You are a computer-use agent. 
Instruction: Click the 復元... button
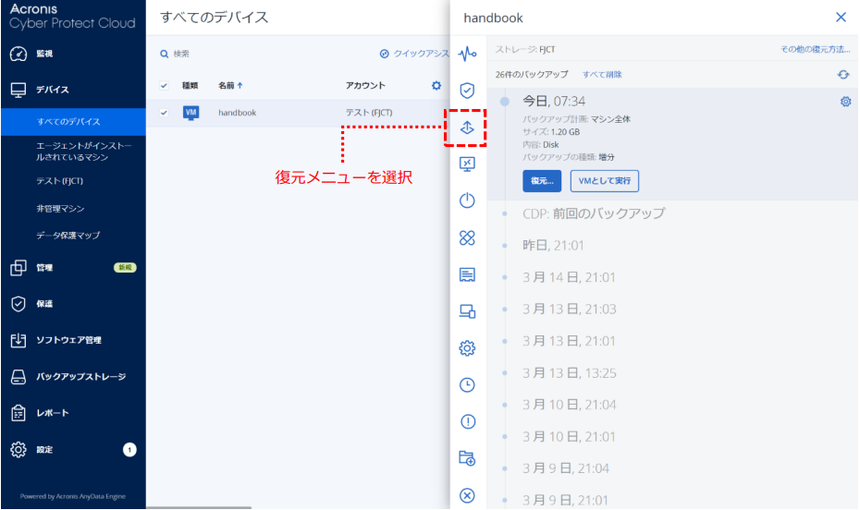pos(542,181)
